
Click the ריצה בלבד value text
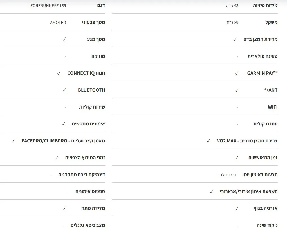tap(227, 175)
